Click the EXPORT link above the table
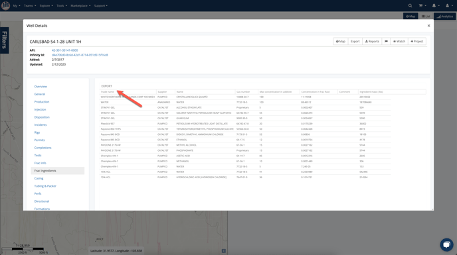Screen dimensions: 457x255 [107, 86]
